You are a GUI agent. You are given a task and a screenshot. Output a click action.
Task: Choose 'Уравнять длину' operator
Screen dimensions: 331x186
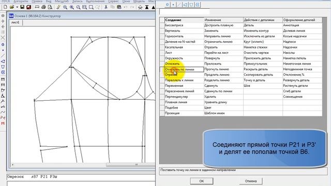pos(223,102)
